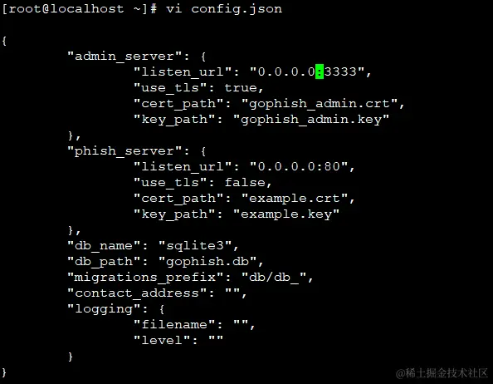
Task: Click the admin_server key name
Action: pos(124,57)
